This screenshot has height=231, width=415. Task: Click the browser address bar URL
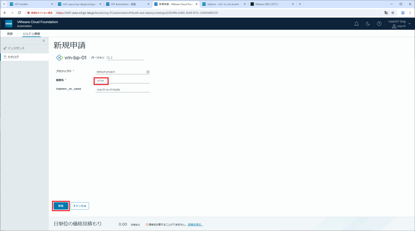(x=137, y=12)
